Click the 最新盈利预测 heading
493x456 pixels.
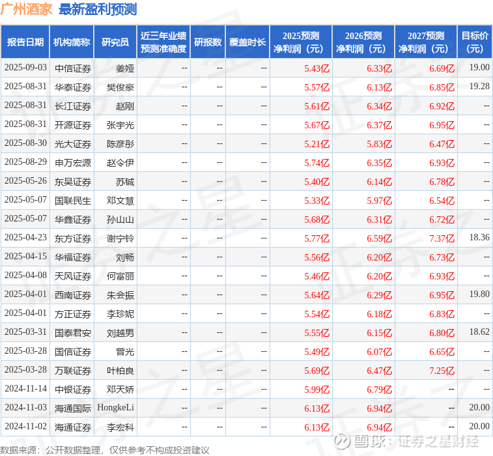tap(98, 9)
